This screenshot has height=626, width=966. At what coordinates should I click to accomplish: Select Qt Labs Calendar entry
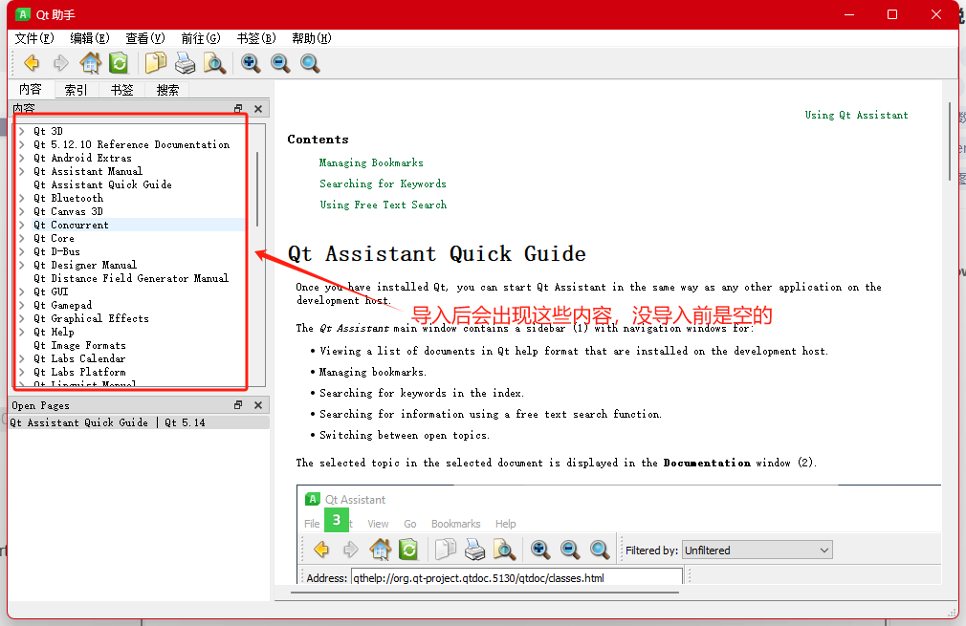click(79, 358)
